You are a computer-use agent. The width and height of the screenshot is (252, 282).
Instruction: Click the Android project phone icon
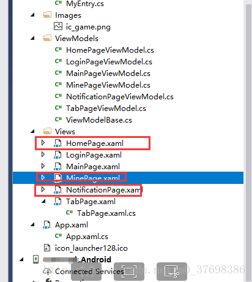[x=35, y=259]
